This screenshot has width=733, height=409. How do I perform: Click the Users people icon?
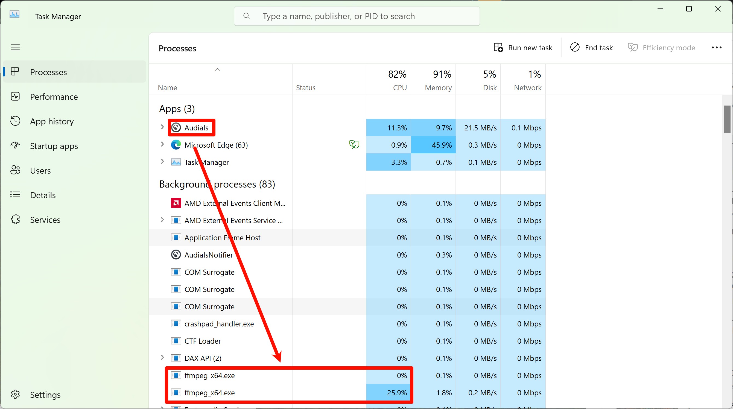pos(15,170)
